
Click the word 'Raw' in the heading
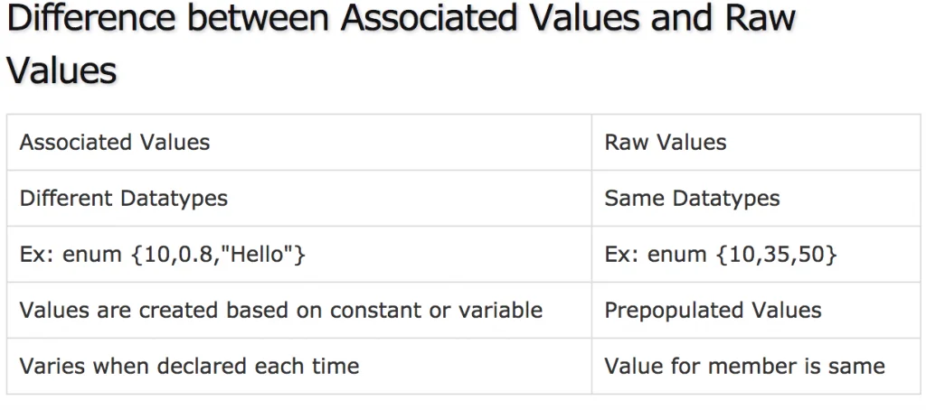(x=758, y=20)
